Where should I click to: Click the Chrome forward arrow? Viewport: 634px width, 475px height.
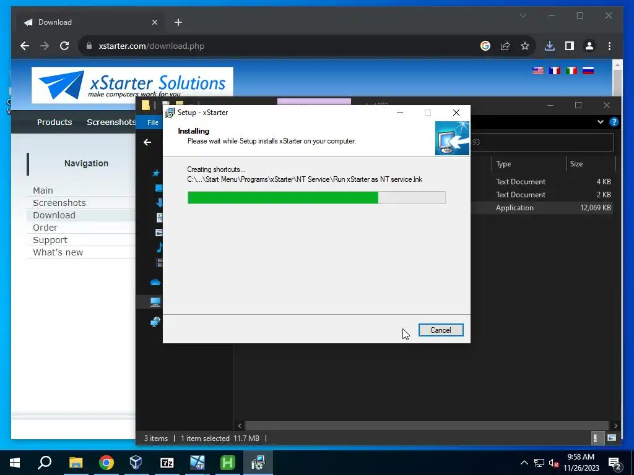[45, 46]
